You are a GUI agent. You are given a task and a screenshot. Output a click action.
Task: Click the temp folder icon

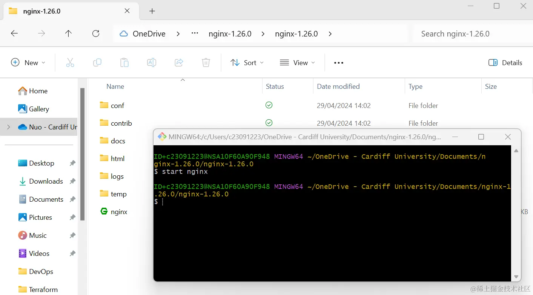(x=104, y=193)
